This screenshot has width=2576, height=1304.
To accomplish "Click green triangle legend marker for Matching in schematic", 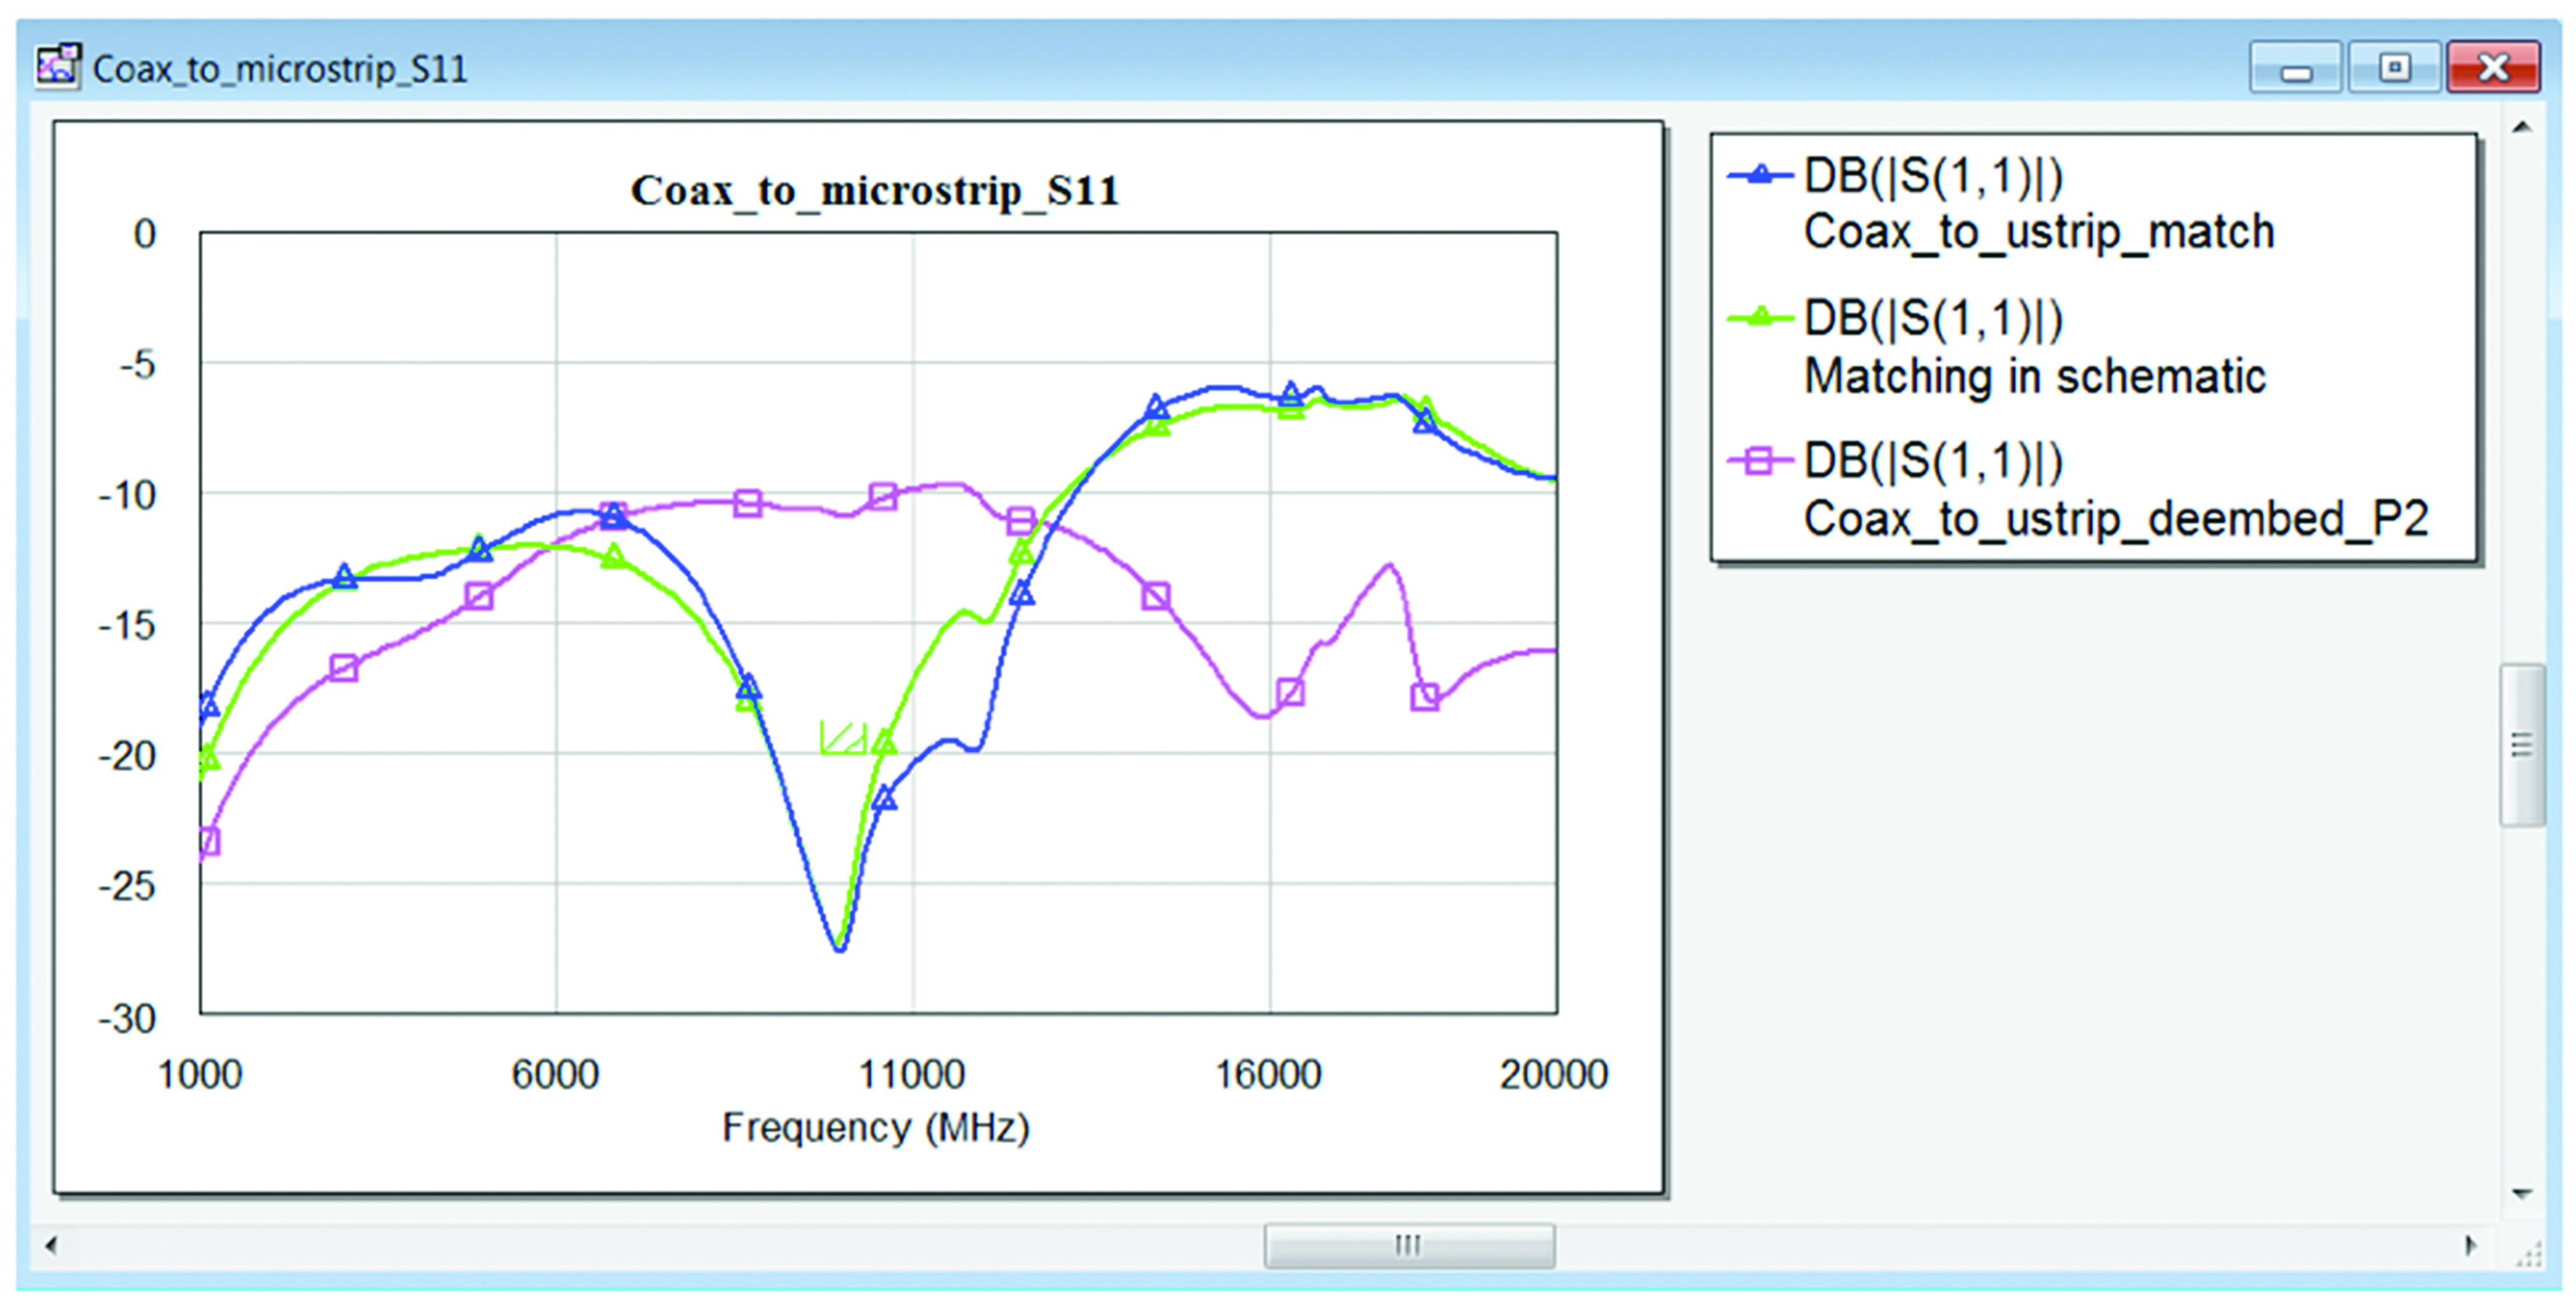I will (x=1760, y=317).
